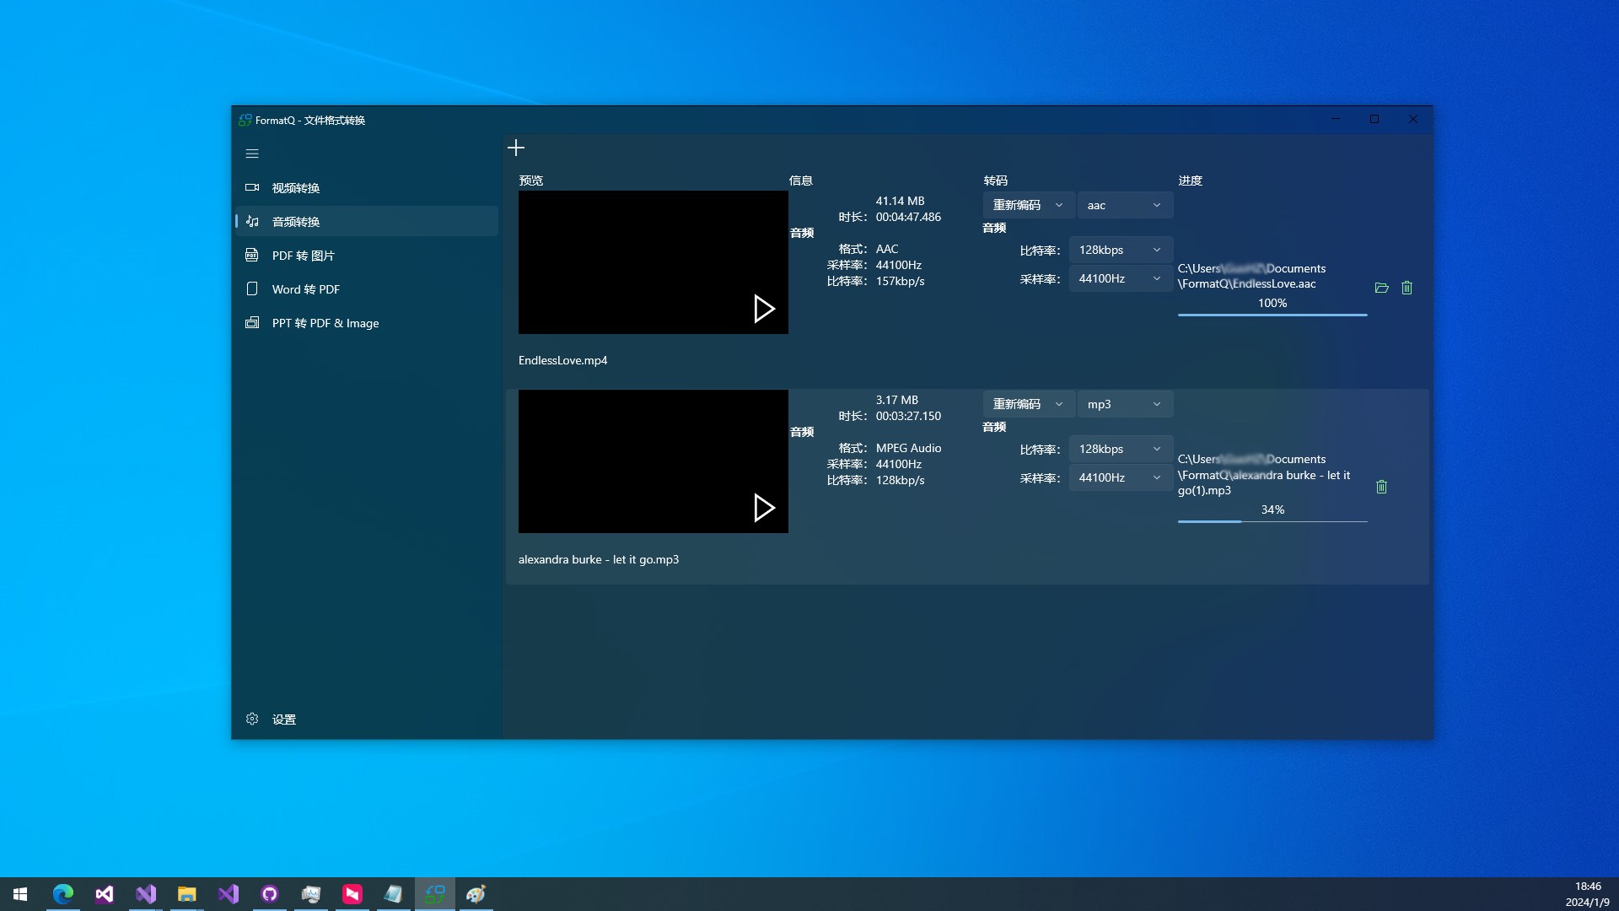Delete the alexandra burke conversion item
Image resolution: width=1619 pixels, height=911 pixels.
coord(1381,487)
